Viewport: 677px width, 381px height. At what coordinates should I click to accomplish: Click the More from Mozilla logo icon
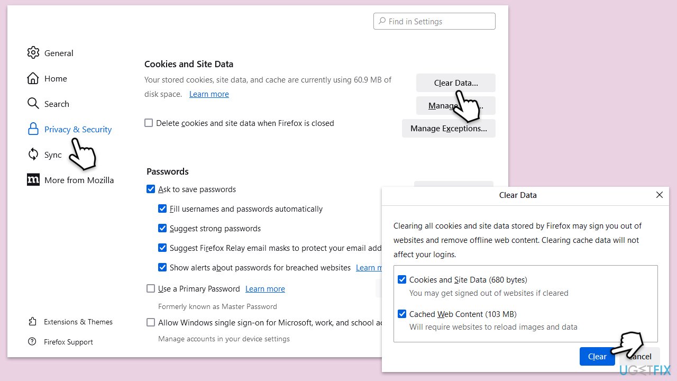(33, 180)
